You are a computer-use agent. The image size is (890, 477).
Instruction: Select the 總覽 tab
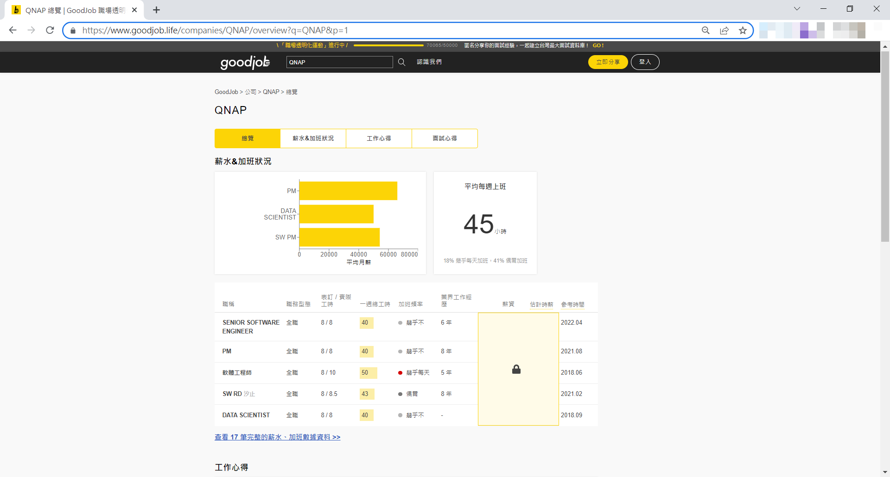point(248,138)
